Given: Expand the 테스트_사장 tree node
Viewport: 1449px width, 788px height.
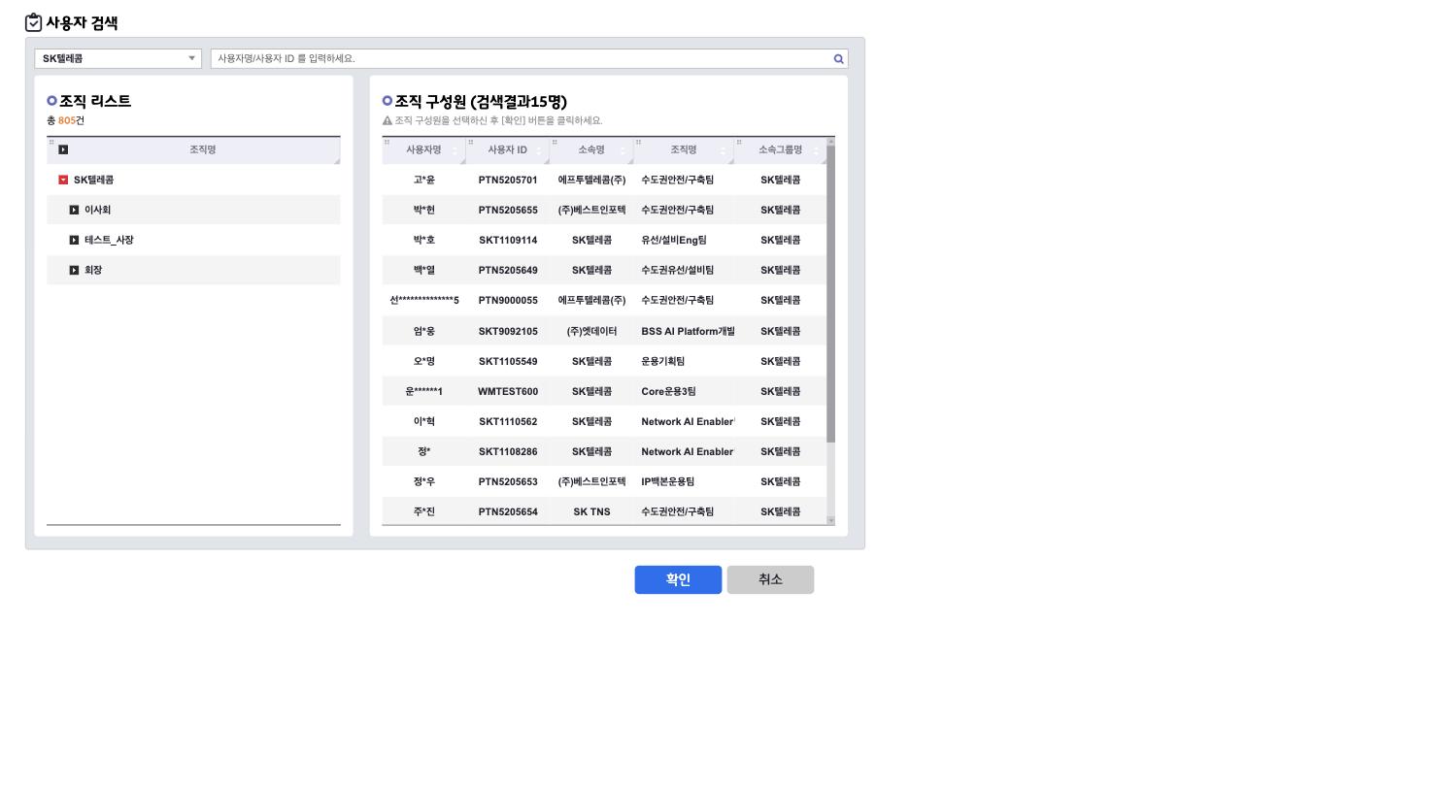Looking at the screenshot, I should pyautogui.click(x=74, y=240).
